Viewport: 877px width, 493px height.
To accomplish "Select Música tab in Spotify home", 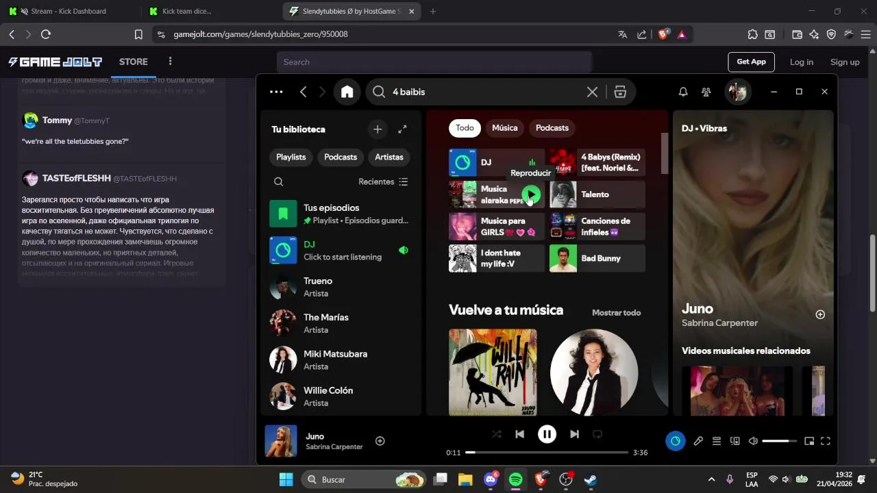I will point(505,128).
